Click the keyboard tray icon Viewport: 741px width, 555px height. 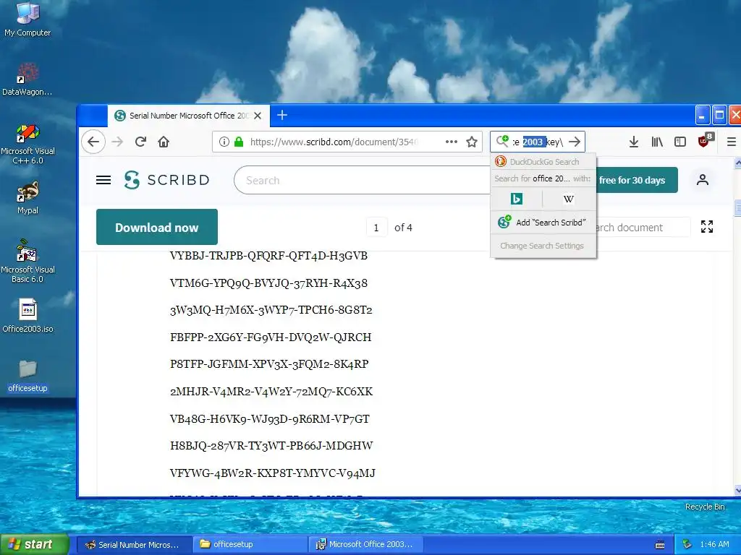click(660, 545)
